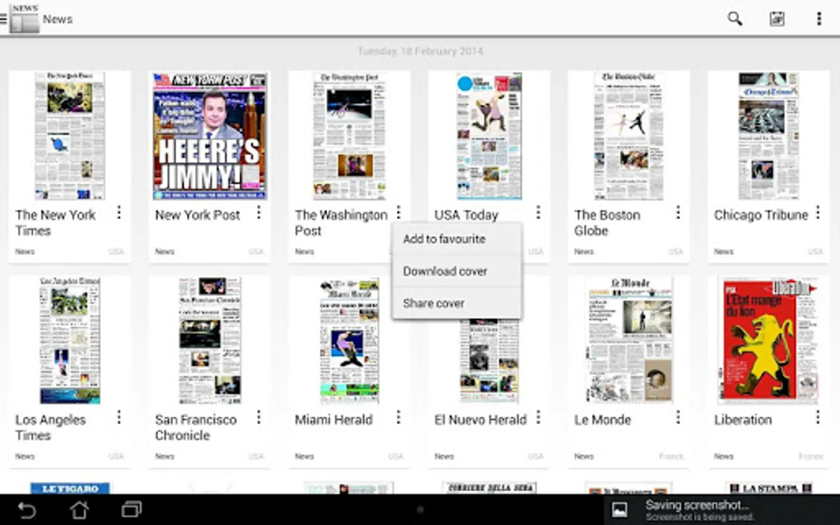Open options for The Boston Globe
The width and height of the screenshot is (840, 525).
coord(678,212)
